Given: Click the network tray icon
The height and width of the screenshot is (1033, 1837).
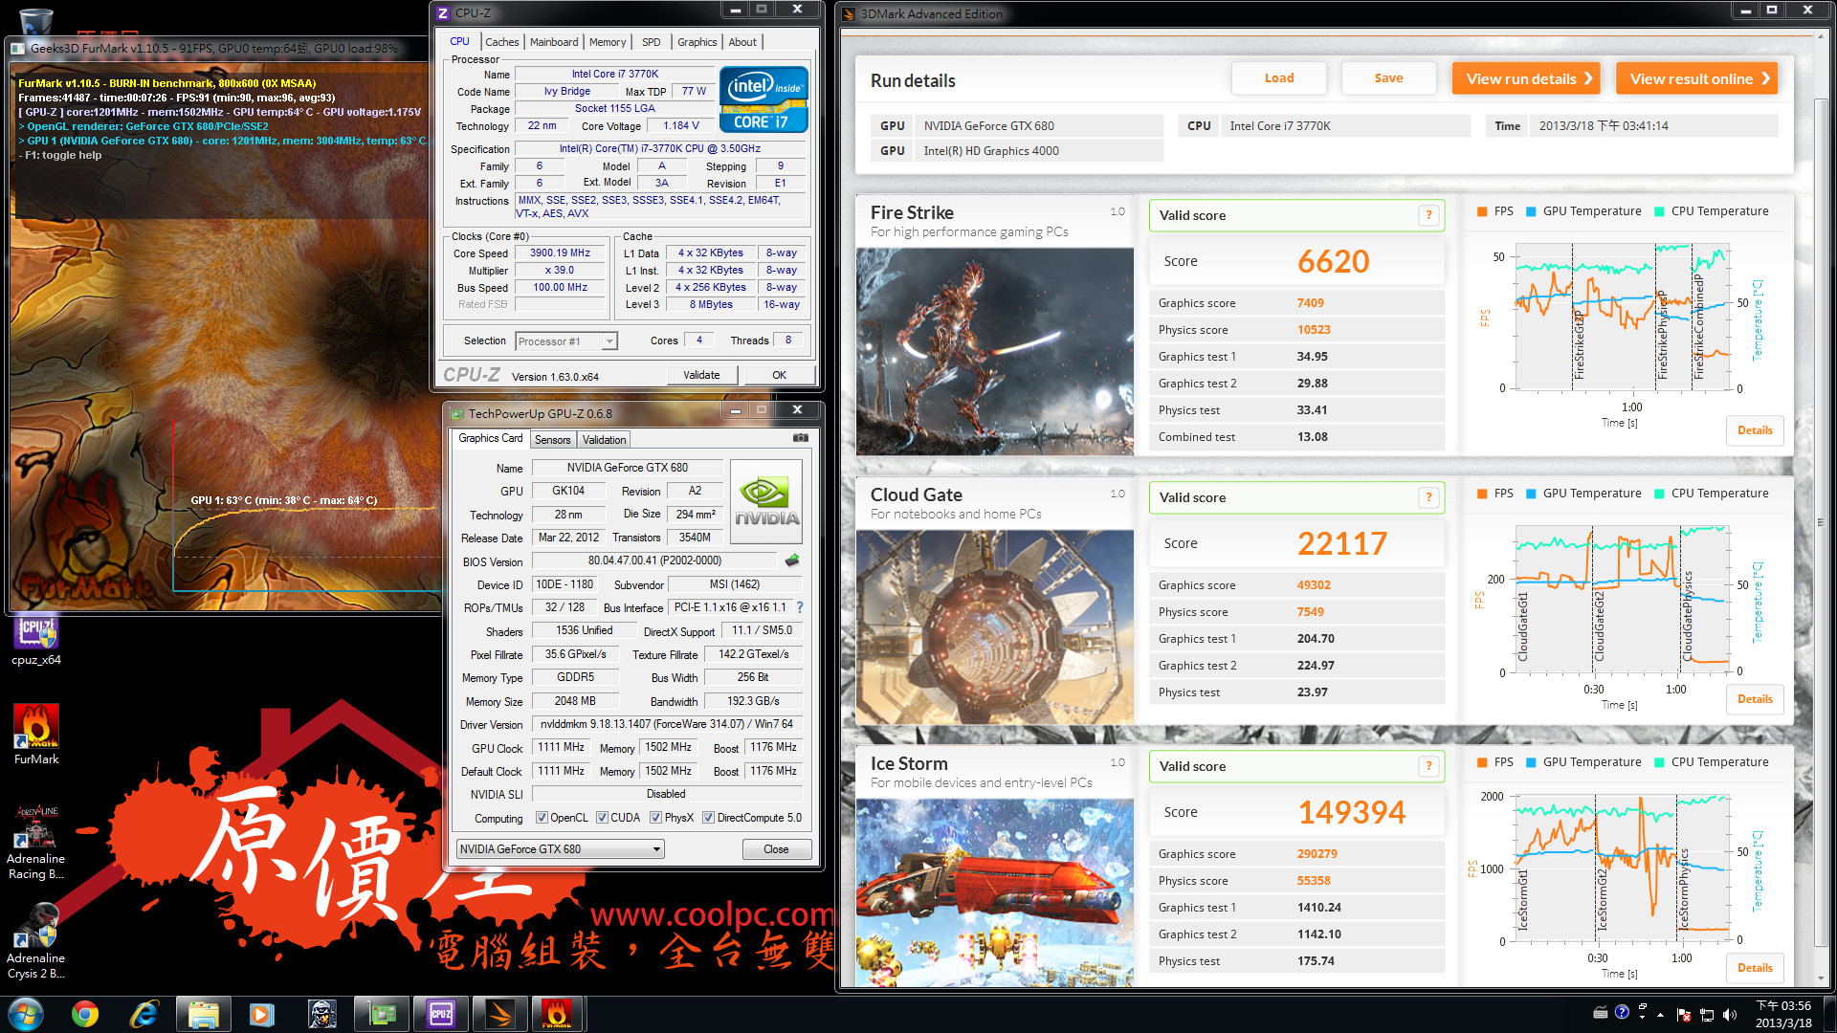Looking at the screenshot, I should click(x=1706, y=1015).
